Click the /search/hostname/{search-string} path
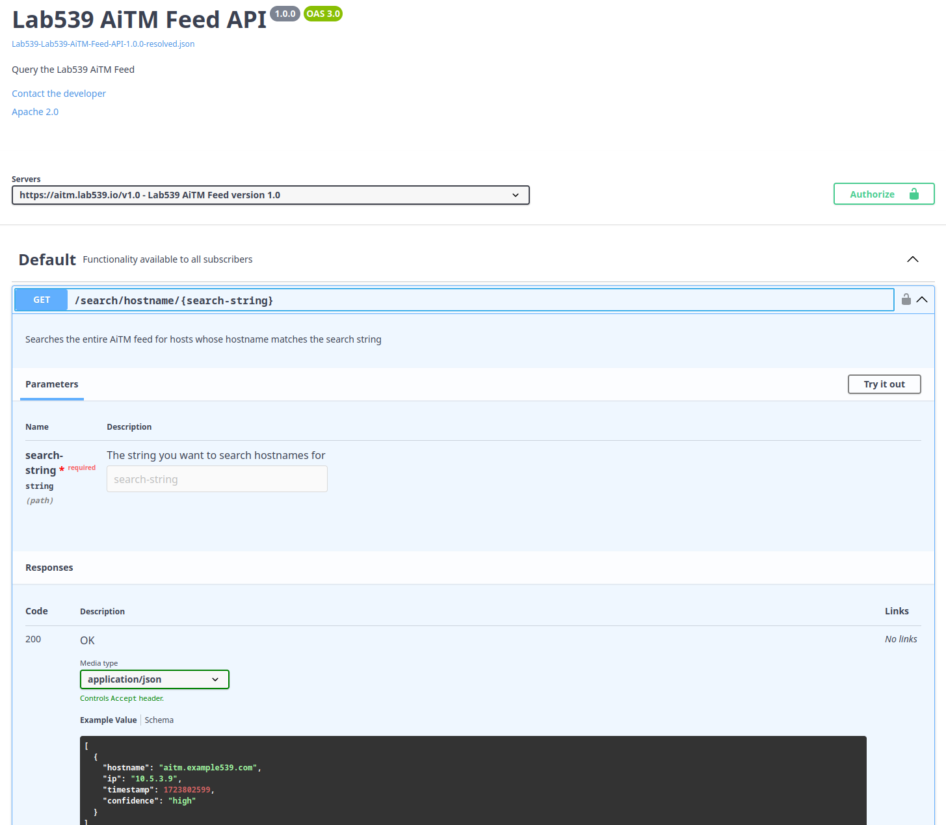Viewport: 946px width, 825px height. point(174,300)
